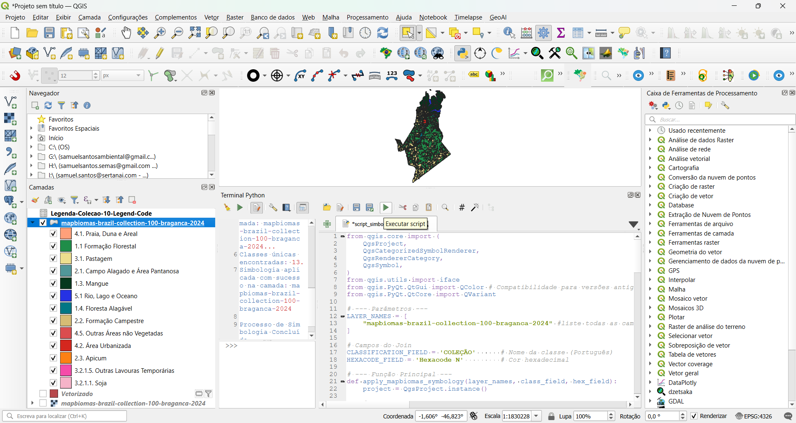Expand the C:\ (OS) drive in Navegador
796x423 pixels.
coord(32,147)
